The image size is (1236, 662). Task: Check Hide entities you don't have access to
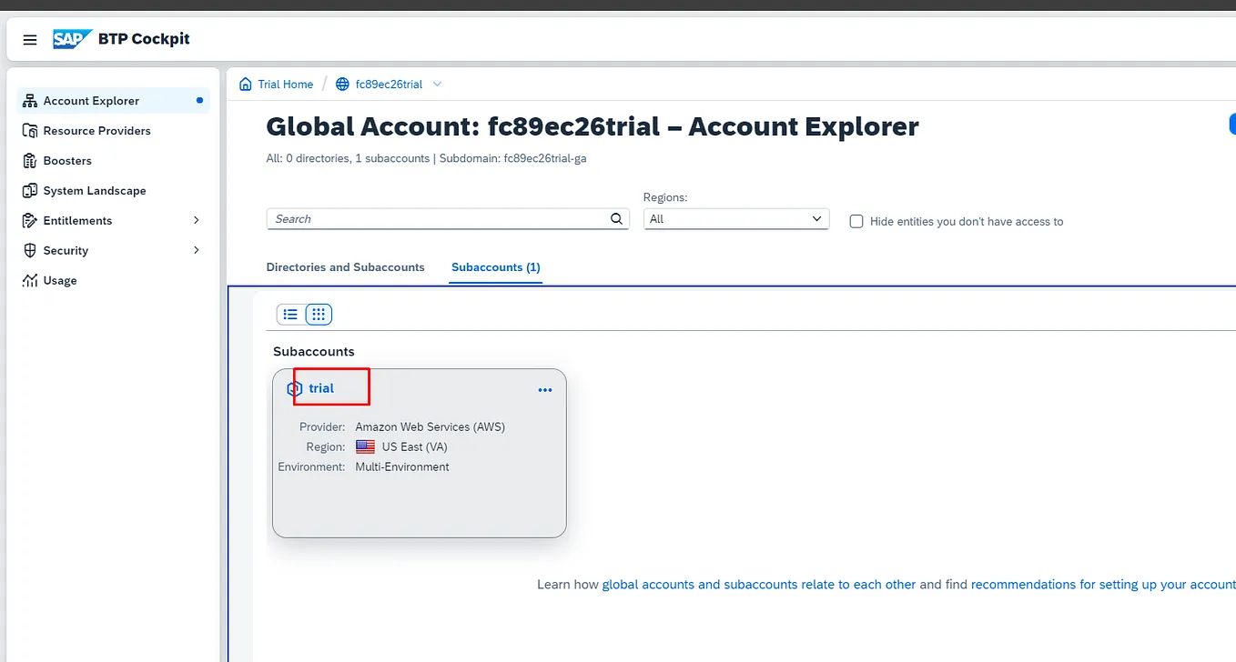[856, 222]
